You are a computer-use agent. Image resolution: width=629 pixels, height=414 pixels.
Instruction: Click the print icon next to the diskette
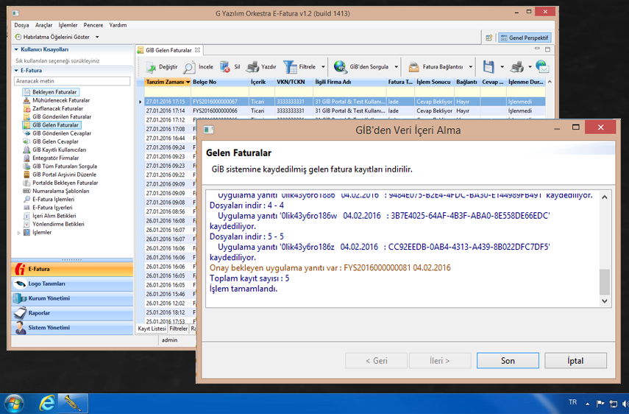tap(516, 67)
